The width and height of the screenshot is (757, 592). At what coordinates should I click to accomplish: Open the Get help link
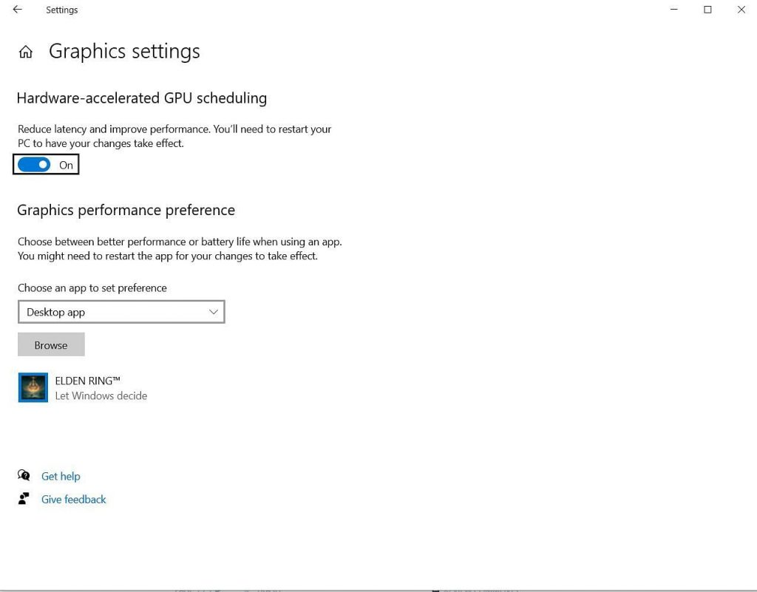pos(61,476)
